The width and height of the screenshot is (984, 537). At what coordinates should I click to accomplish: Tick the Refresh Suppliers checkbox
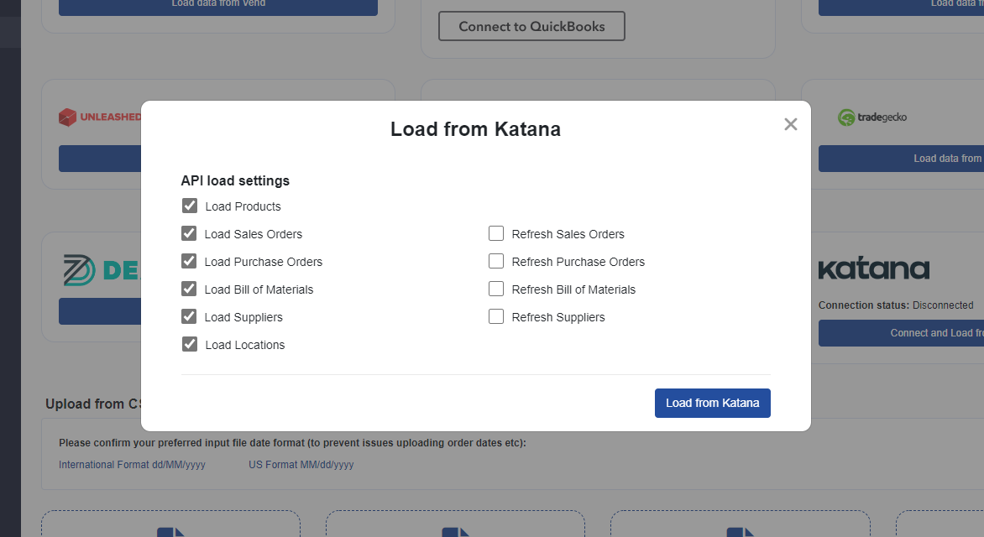(495, 316)
